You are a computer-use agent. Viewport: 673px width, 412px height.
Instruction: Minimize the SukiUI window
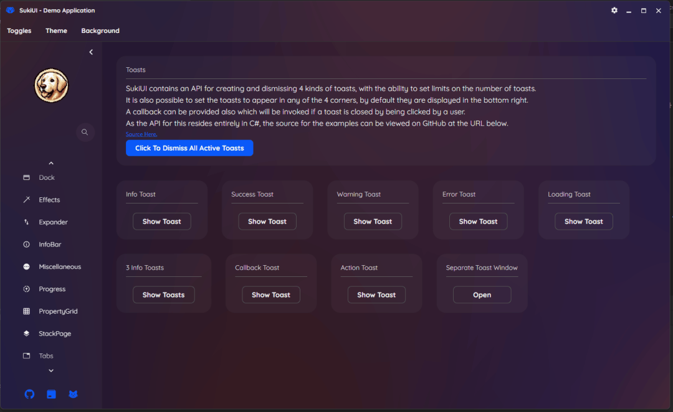(629, 11)
